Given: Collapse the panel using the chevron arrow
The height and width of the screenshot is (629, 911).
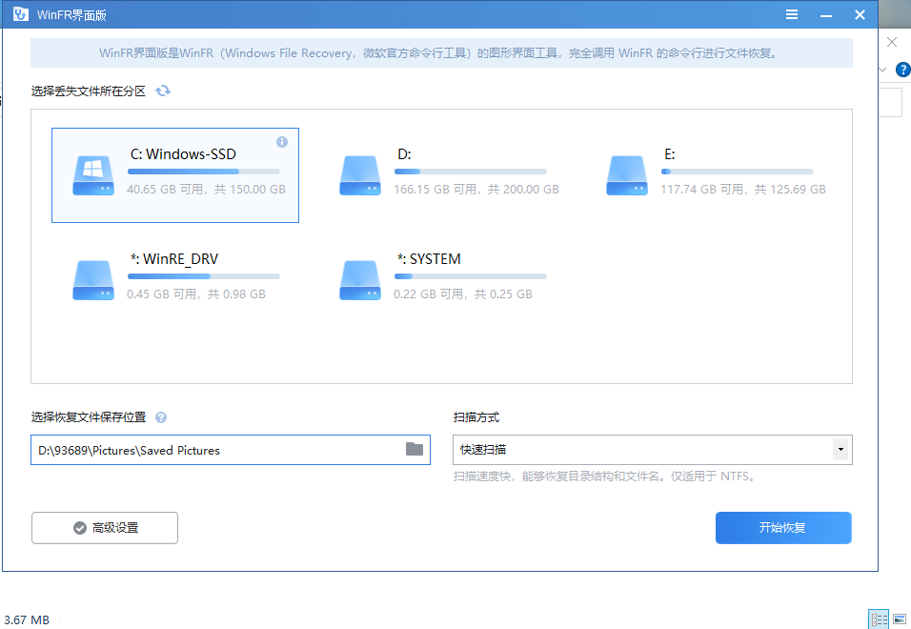Looking at the screenshot, I should pyautogui.click(x=881, y=69).
